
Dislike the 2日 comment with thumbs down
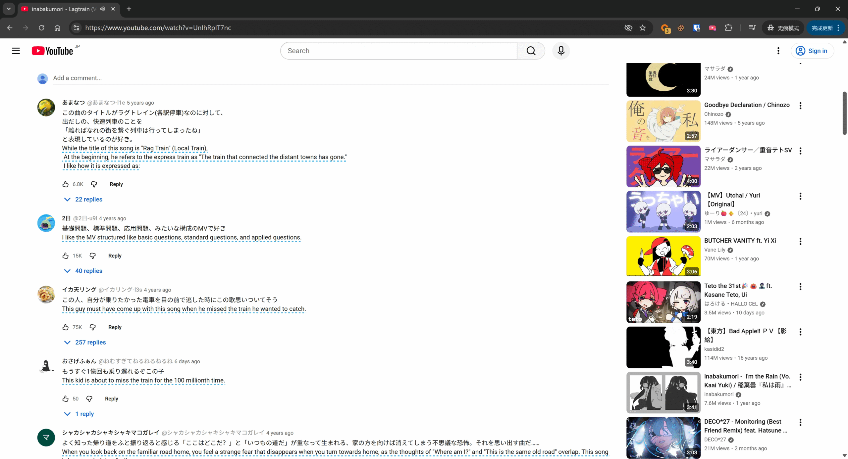pyautogui.click(x=93, y=255)
